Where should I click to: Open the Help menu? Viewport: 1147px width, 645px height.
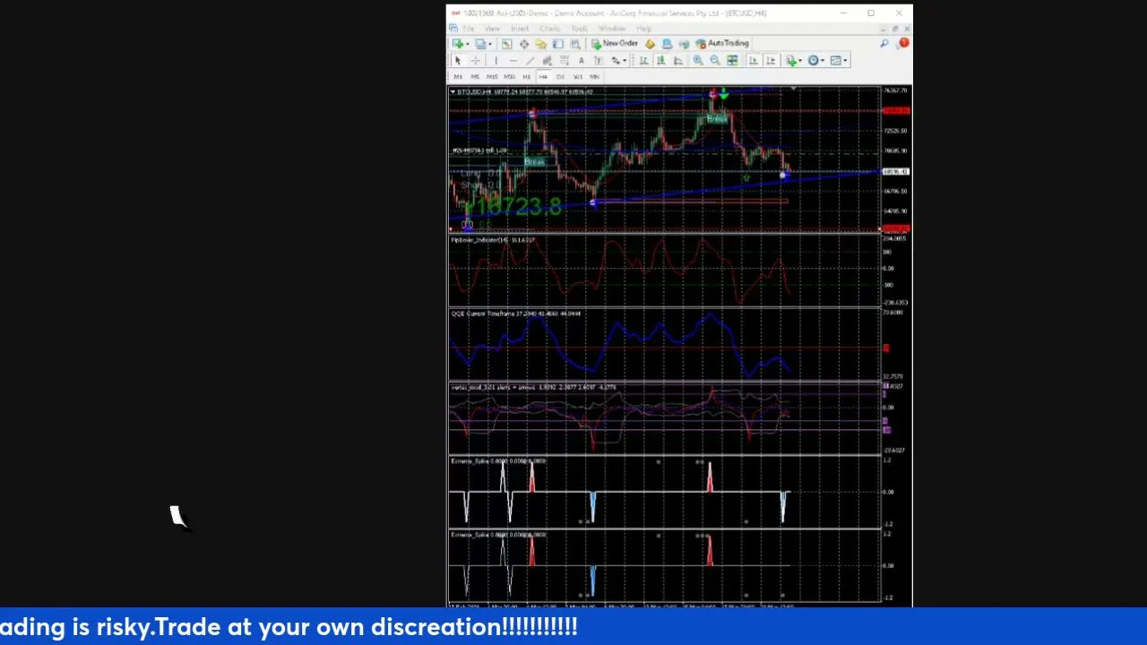tap(643, 29)
